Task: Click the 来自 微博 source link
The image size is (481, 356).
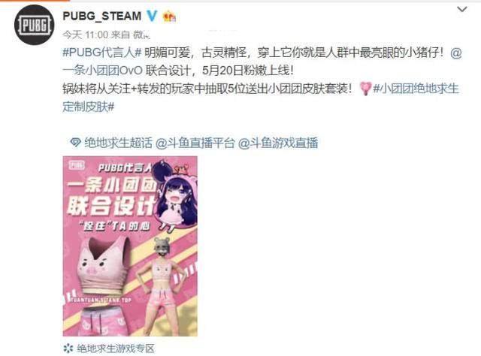Action: 130,35
